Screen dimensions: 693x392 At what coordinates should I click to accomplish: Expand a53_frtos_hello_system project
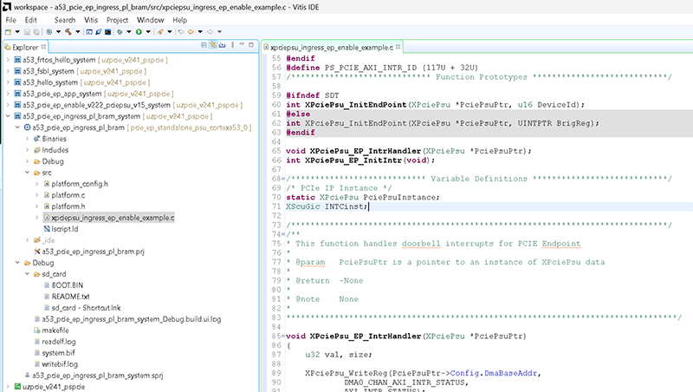point(8,60)
